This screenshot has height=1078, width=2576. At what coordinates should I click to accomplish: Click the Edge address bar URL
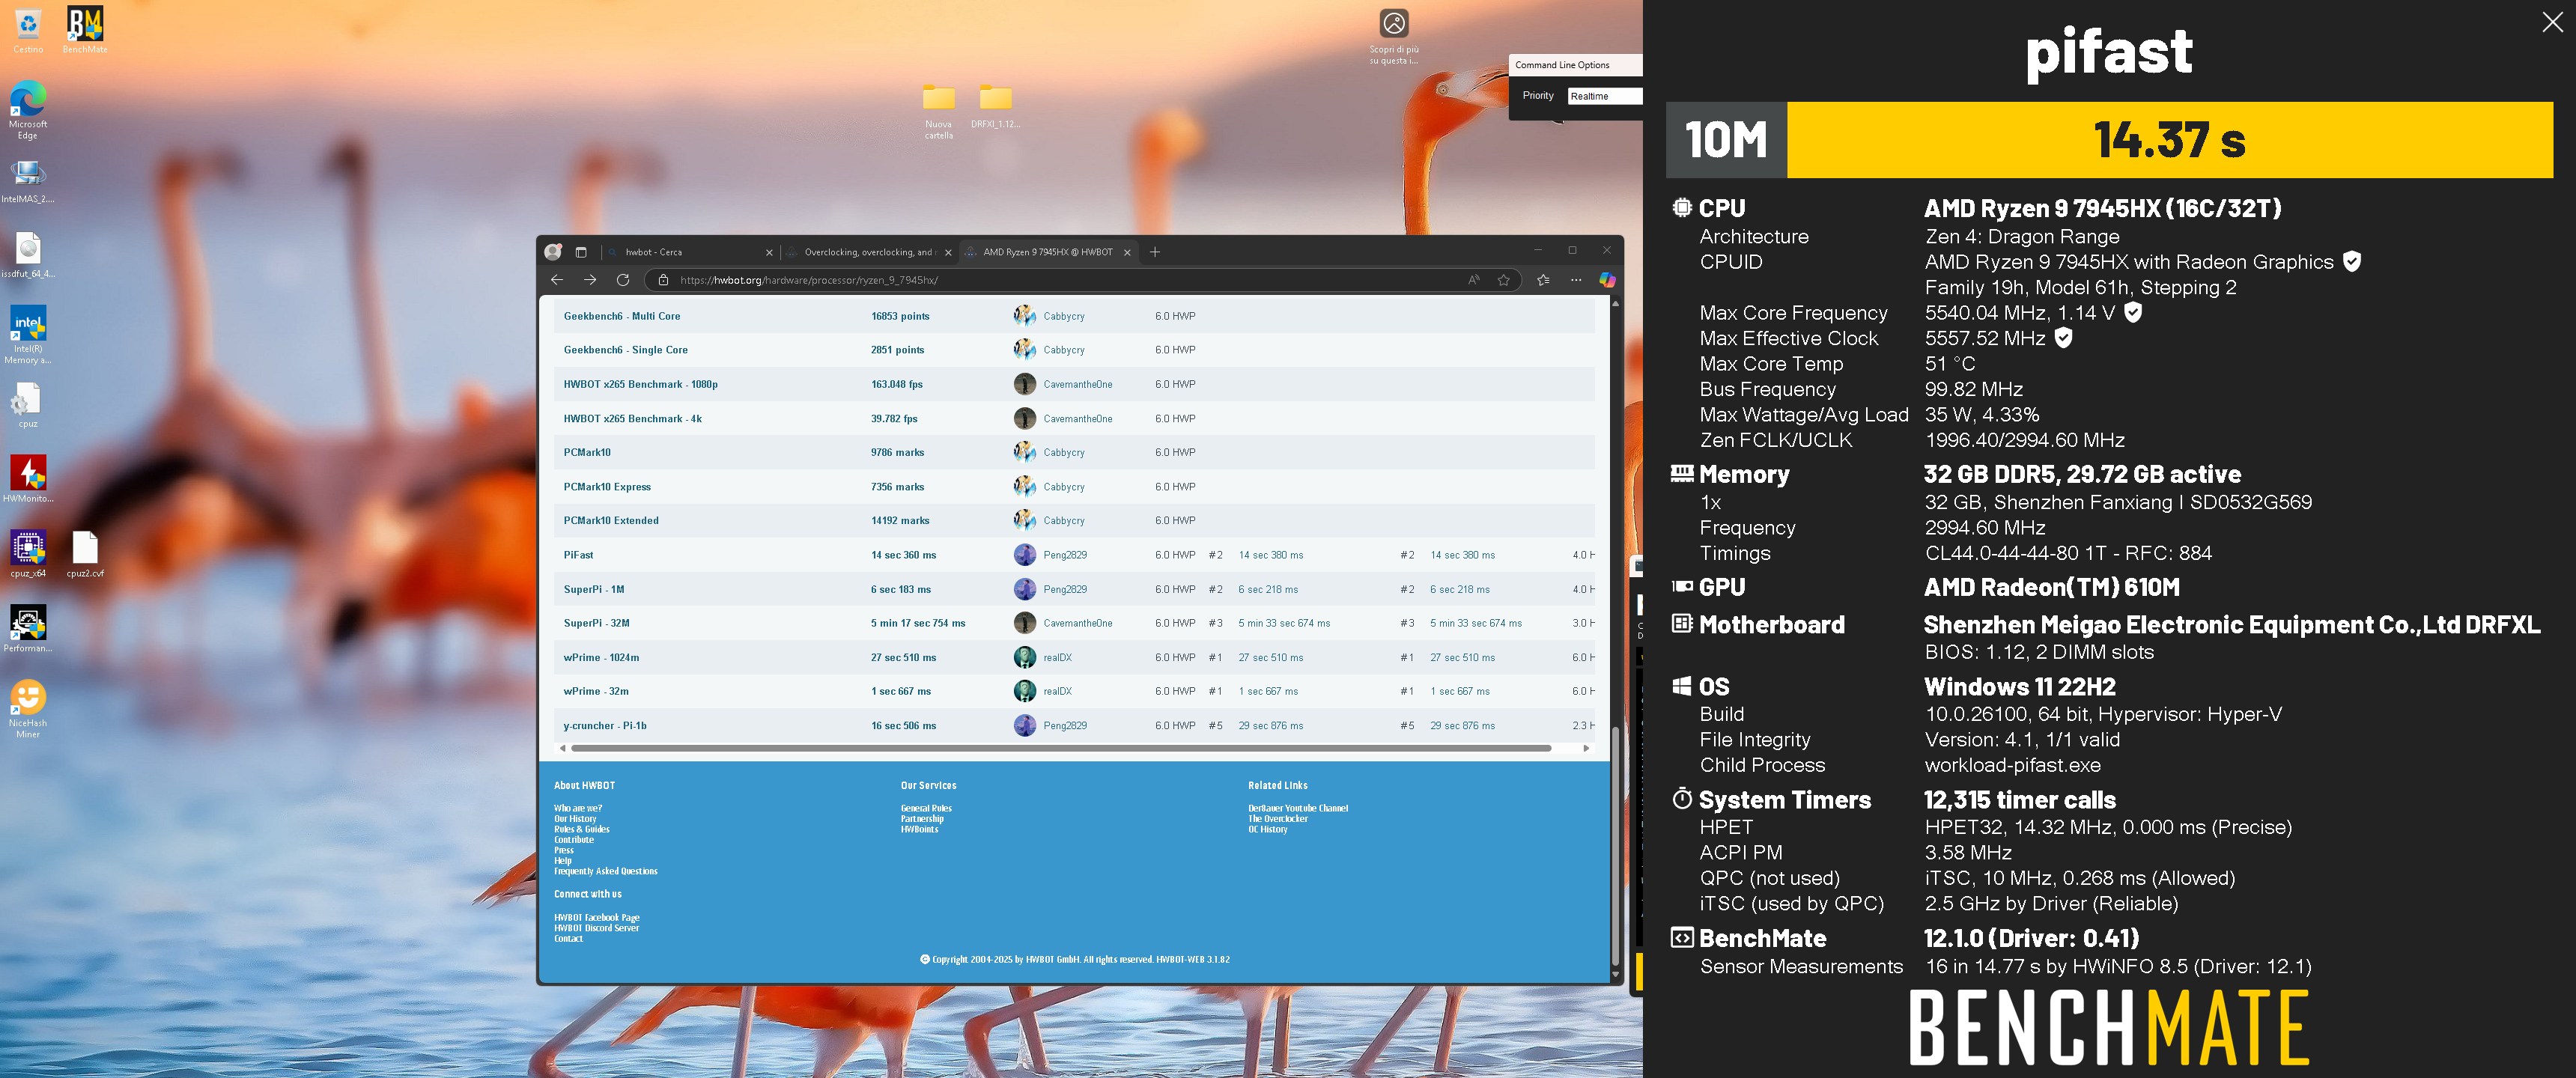tap(809, 280)
